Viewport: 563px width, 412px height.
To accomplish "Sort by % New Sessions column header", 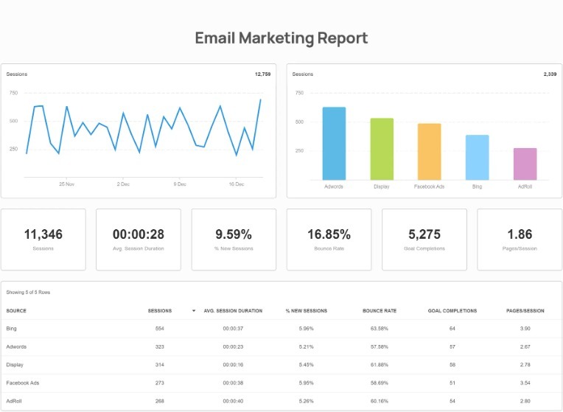I will click(x=307, y=311).
